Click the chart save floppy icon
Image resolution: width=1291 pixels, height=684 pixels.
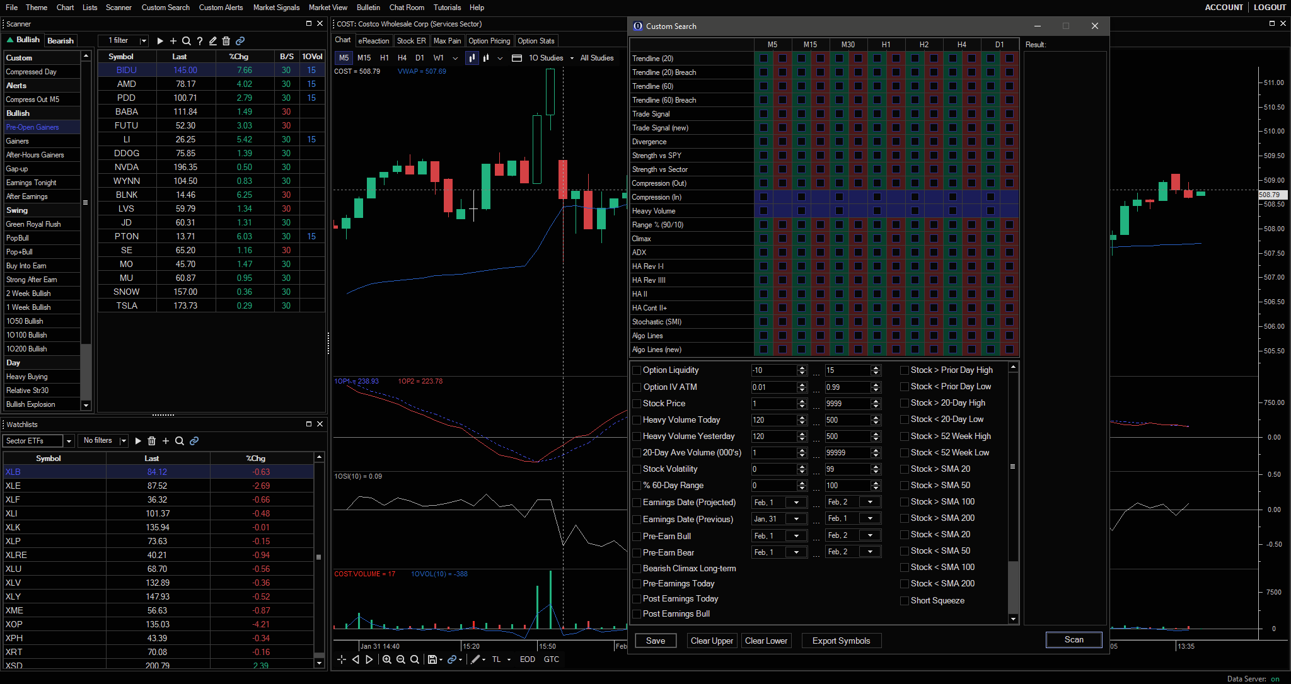(432, 659)
